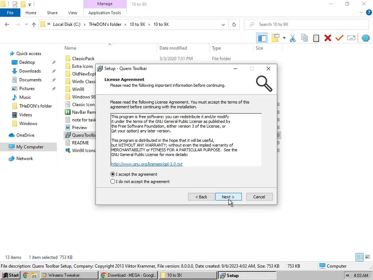This screenshot has width=373, height=280.
Task: Open recent locations dropdown arrow
Action: point(26,24)
